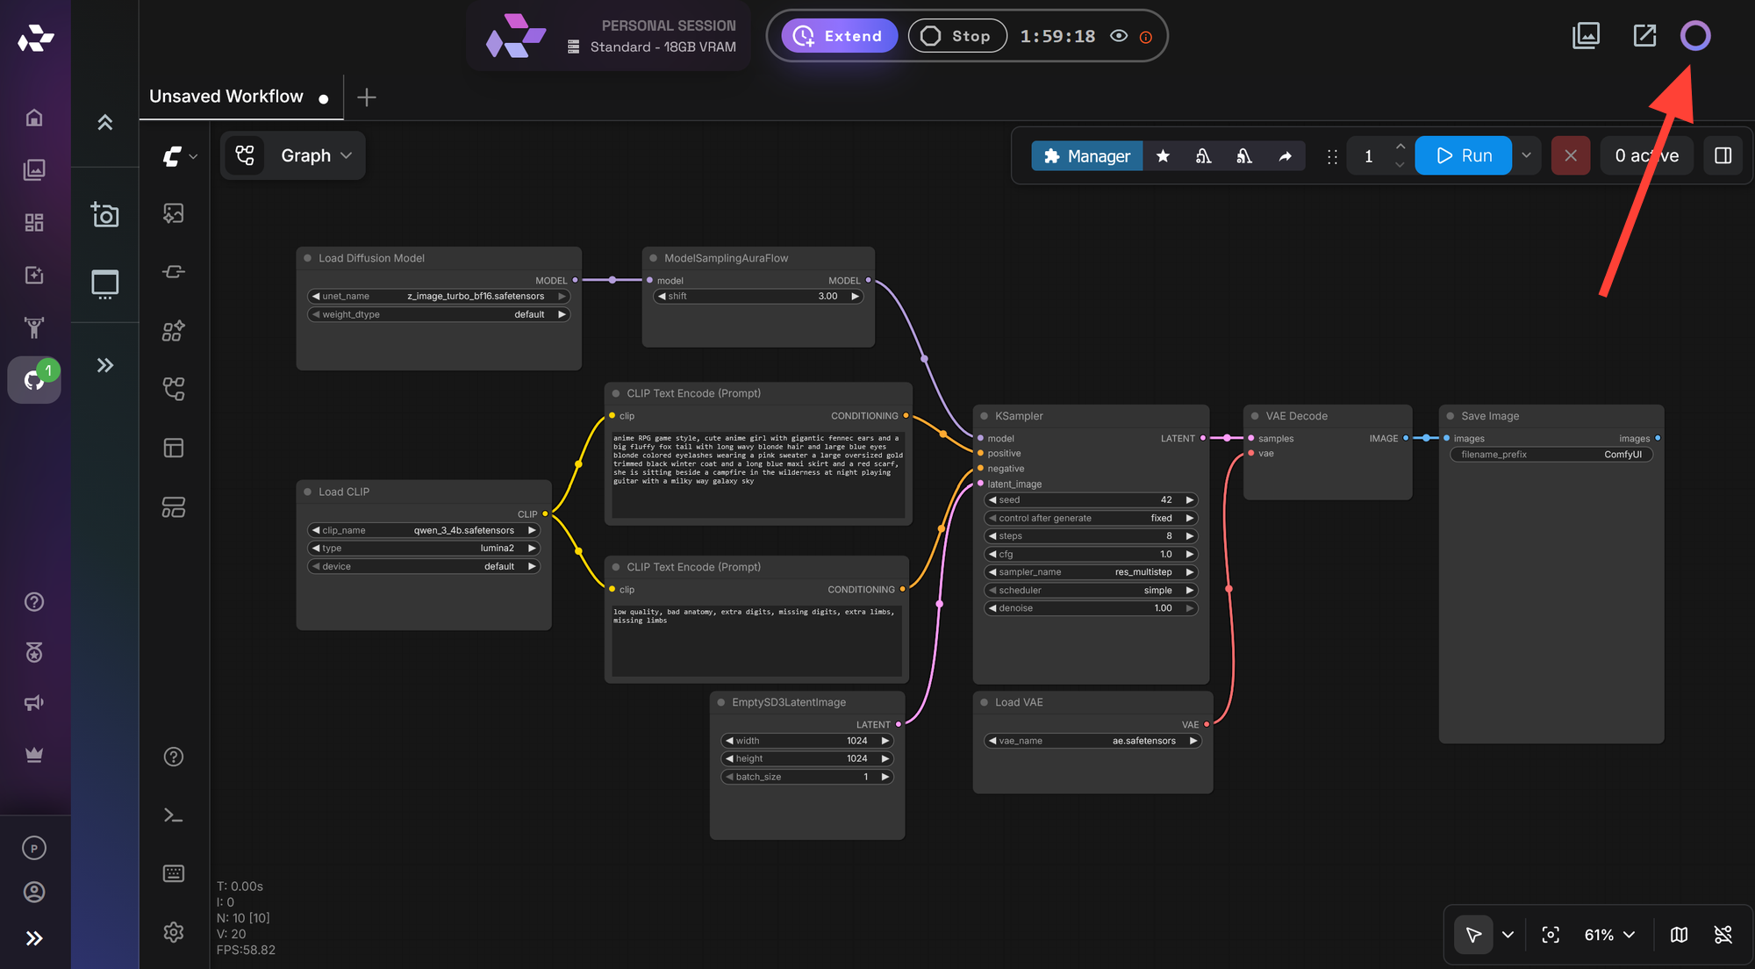The height and width of the screenshot is (969, 1755).
Task: Run the workflow
Action: (x=1463, y=155)
